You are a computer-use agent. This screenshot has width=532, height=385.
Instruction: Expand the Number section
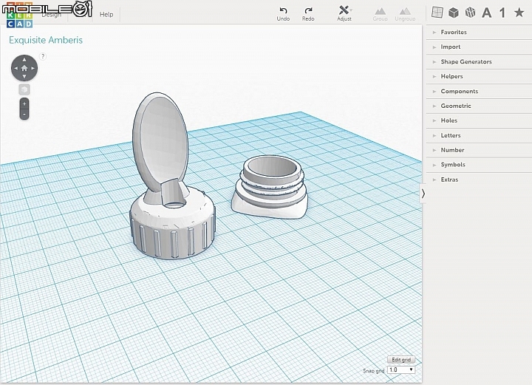[479, 150]
